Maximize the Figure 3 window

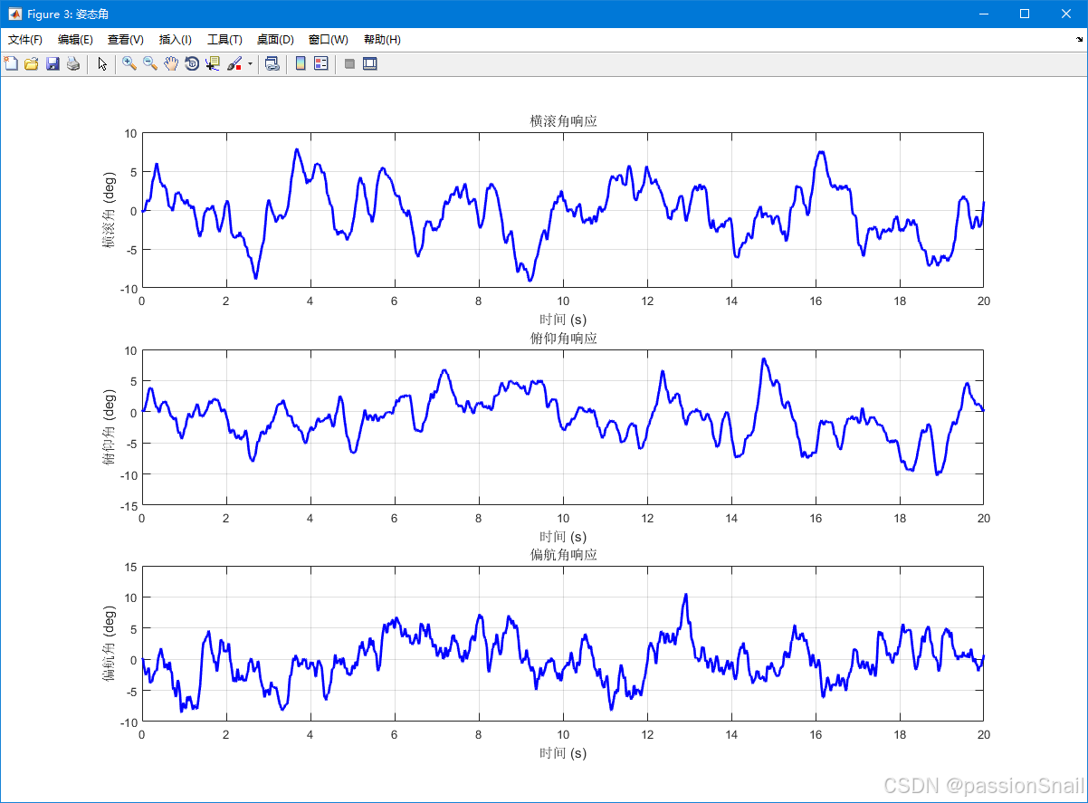(1025, 14)
